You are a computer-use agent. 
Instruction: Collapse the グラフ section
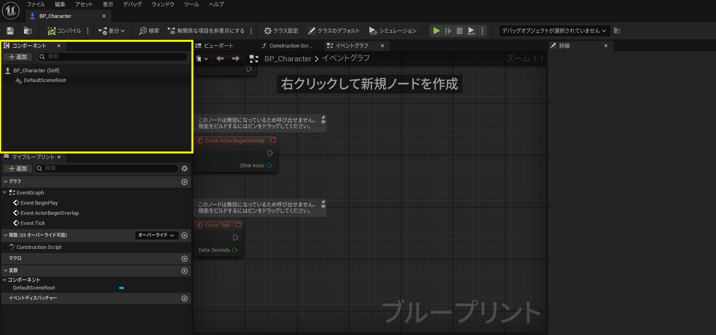point(6,182)
